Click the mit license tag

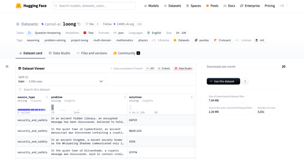pos(260,40)
